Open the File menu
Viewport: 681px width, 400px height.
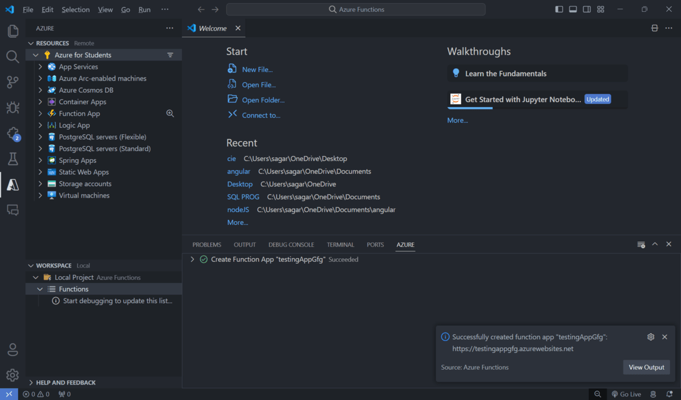pos(28,9)
